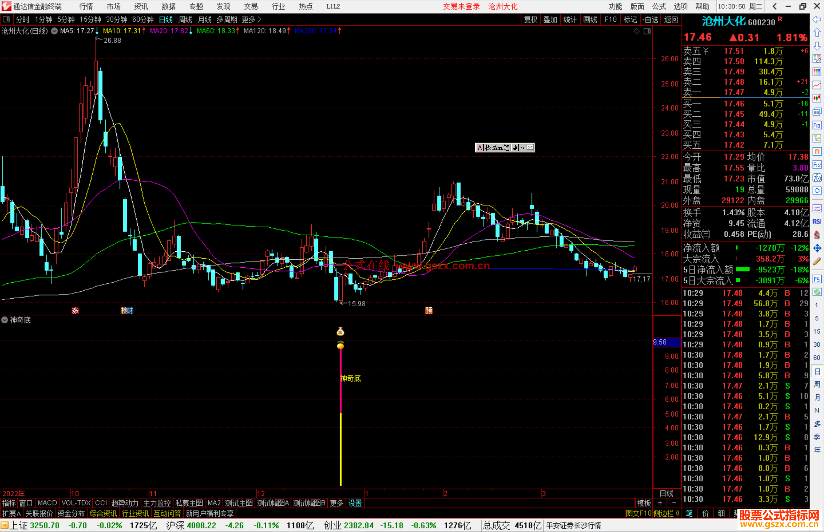
Task: Click the 返回 button
Action: (671, 19)
